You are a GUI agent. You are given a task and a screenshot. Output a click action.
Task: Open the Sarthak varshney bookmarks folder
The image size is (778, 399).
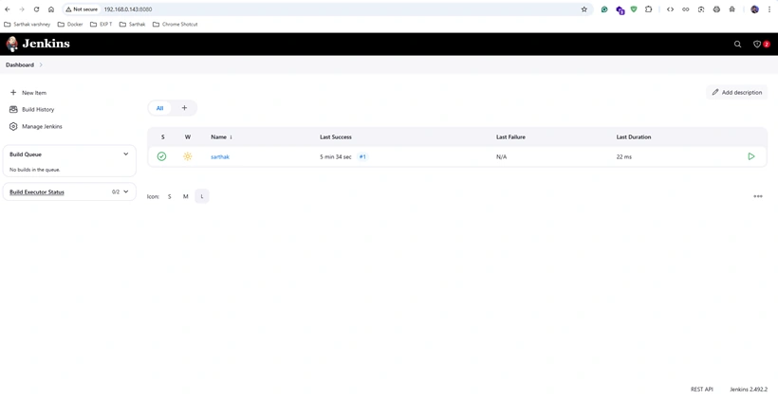click(27, 25)
